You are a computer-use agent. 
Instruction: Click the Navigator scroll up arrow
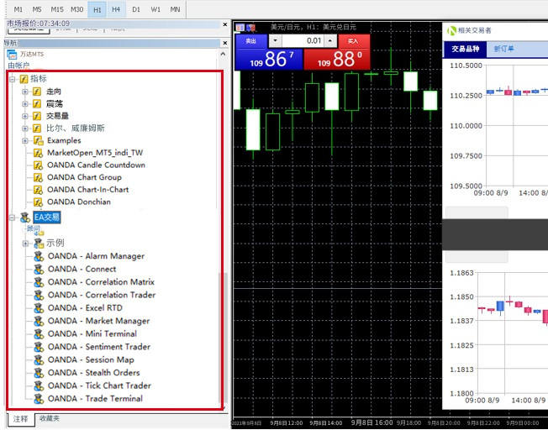(223, 54)
